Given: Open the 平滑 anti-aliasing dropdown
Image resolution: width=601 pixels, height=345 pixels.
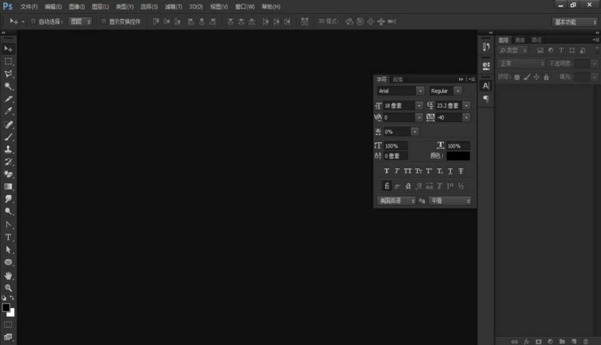Looking at the screenshot, I should [x=450, y=201].
